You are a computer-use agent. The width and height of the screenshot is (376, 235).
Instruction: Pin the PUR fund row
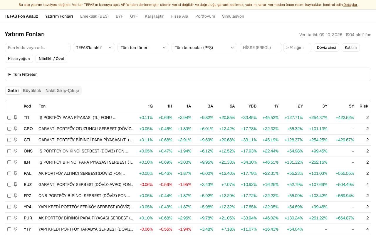point(15,218)
